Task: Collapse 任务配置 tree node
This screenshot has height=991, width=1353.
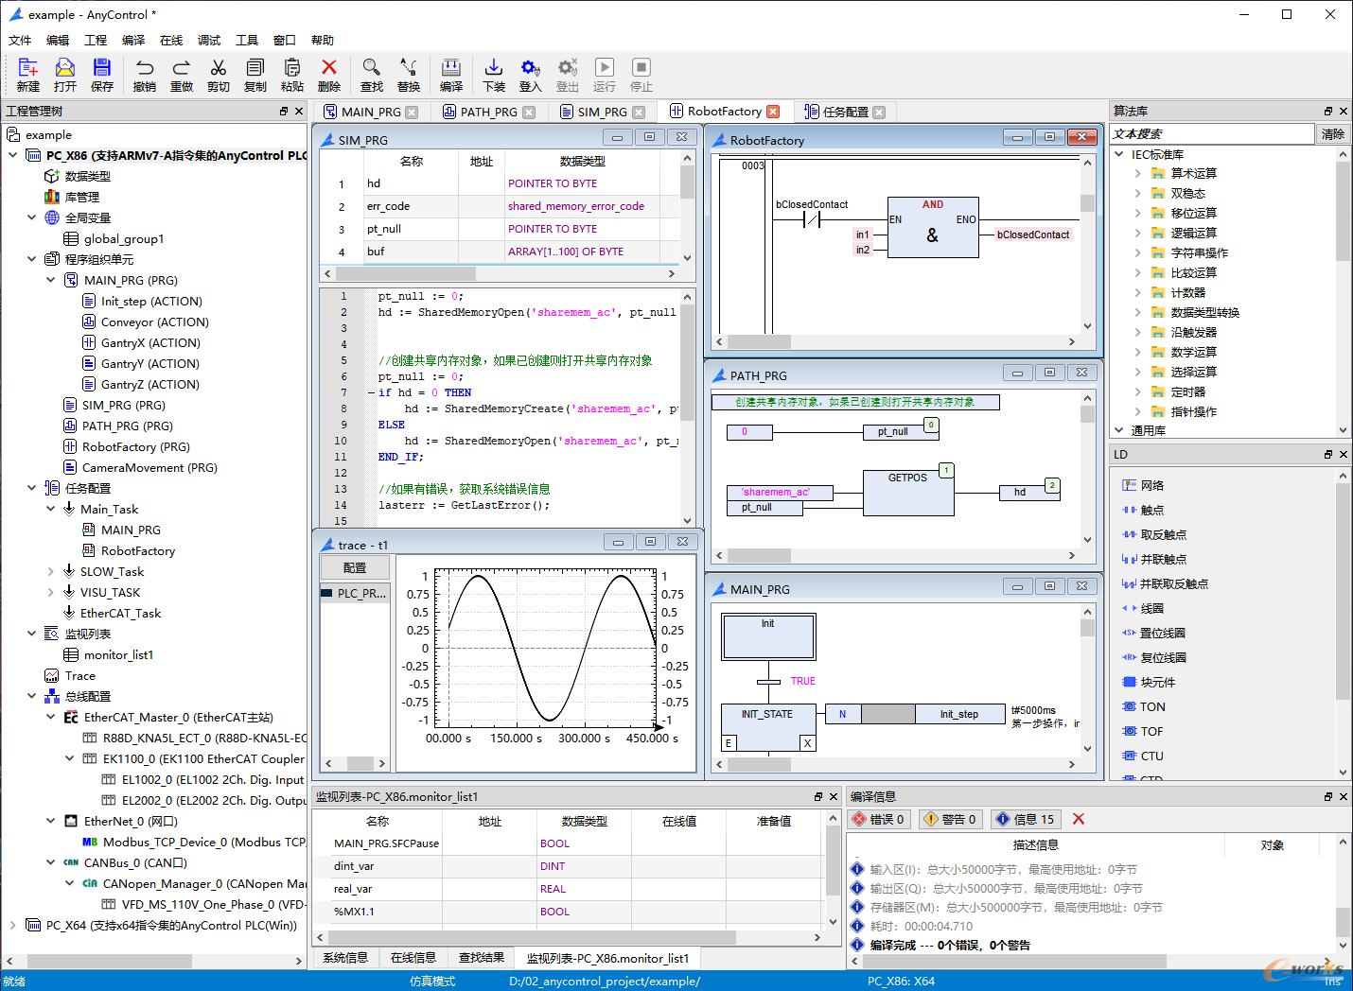Action: coord(32,488)
